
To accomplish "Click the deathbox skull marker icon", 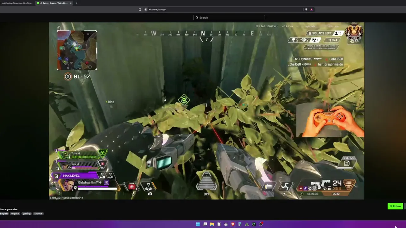I will (184, 100).
